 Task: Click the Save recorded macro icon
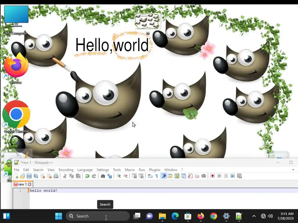tap(240, 176)
